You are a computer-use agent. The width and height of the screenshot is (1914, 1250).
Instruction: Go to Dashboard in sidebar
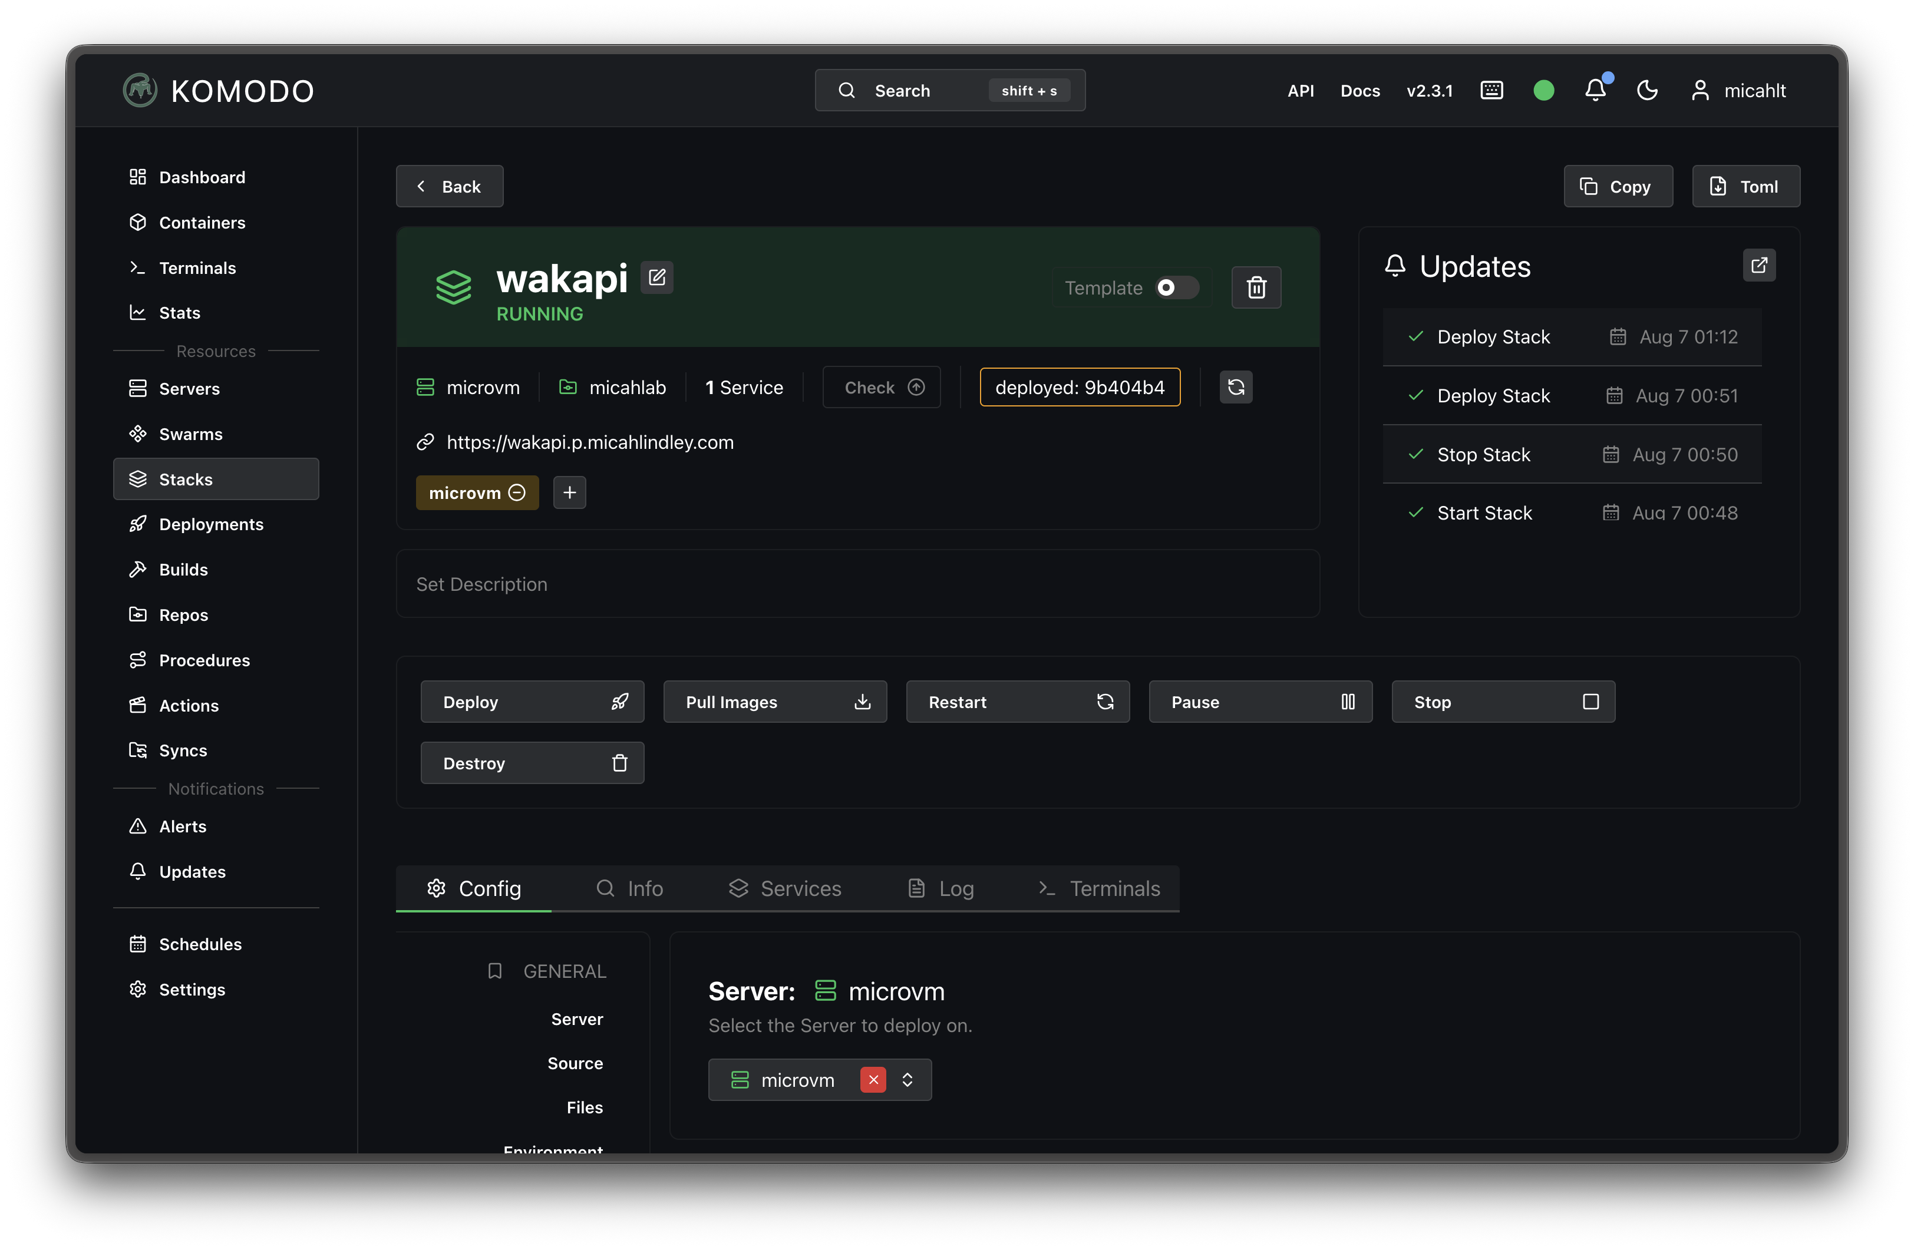point(216,177)
